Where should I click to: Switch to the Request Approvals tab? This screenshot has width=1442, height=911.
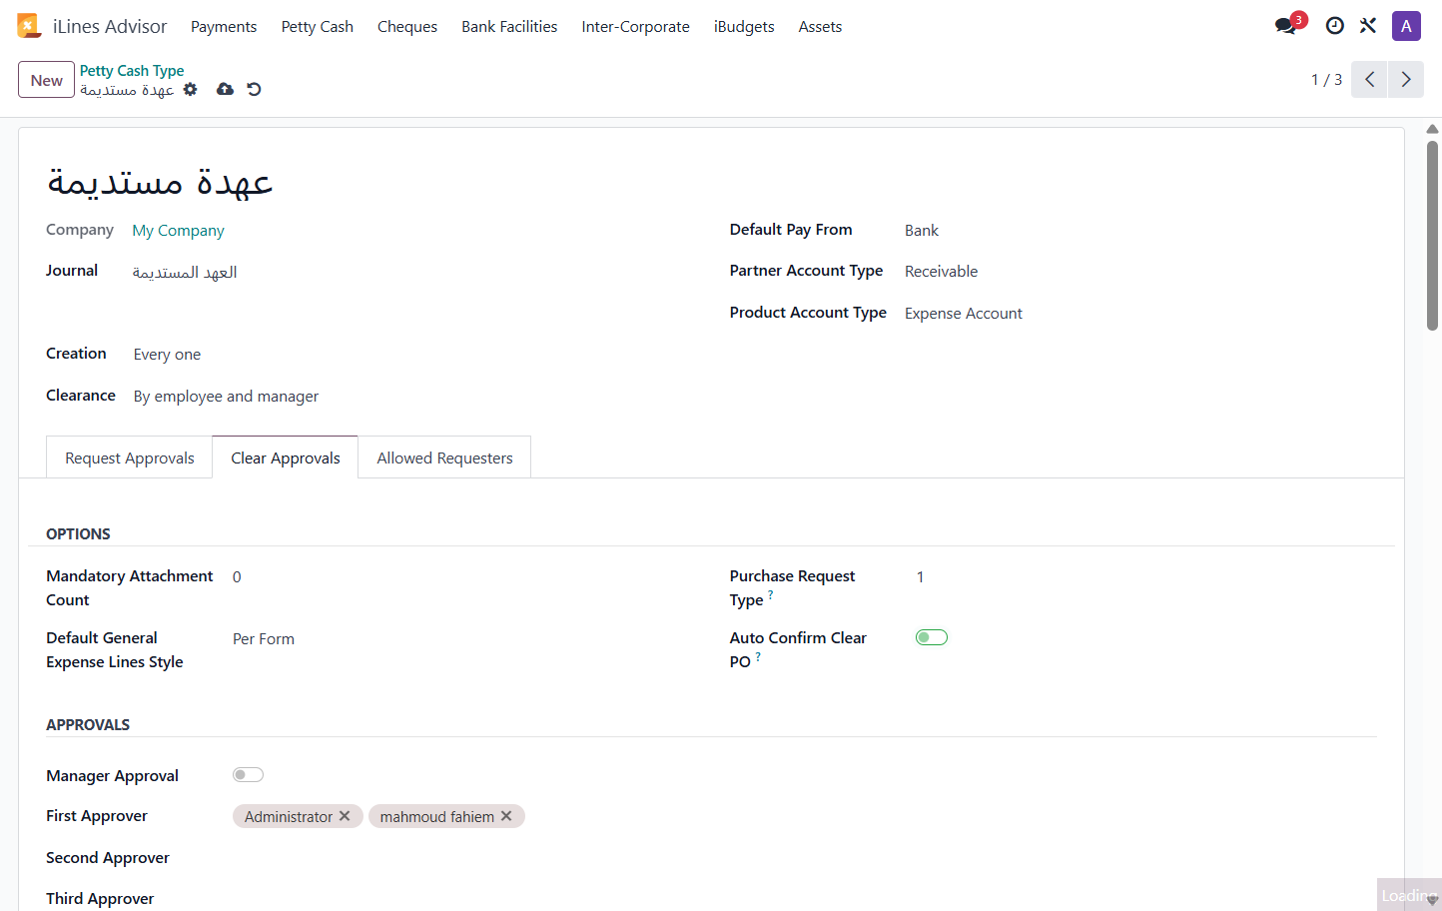(130, 457)
